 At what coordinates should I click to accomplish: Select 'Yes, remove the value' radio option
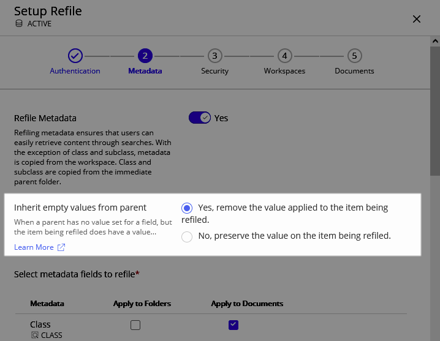[187, 208]
